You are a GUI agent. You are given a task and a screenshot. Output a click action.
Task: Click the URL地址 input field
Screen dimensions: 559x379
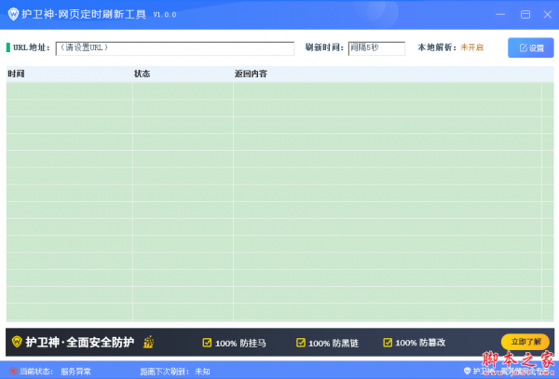pyautogui.click(x=175, y=48)
